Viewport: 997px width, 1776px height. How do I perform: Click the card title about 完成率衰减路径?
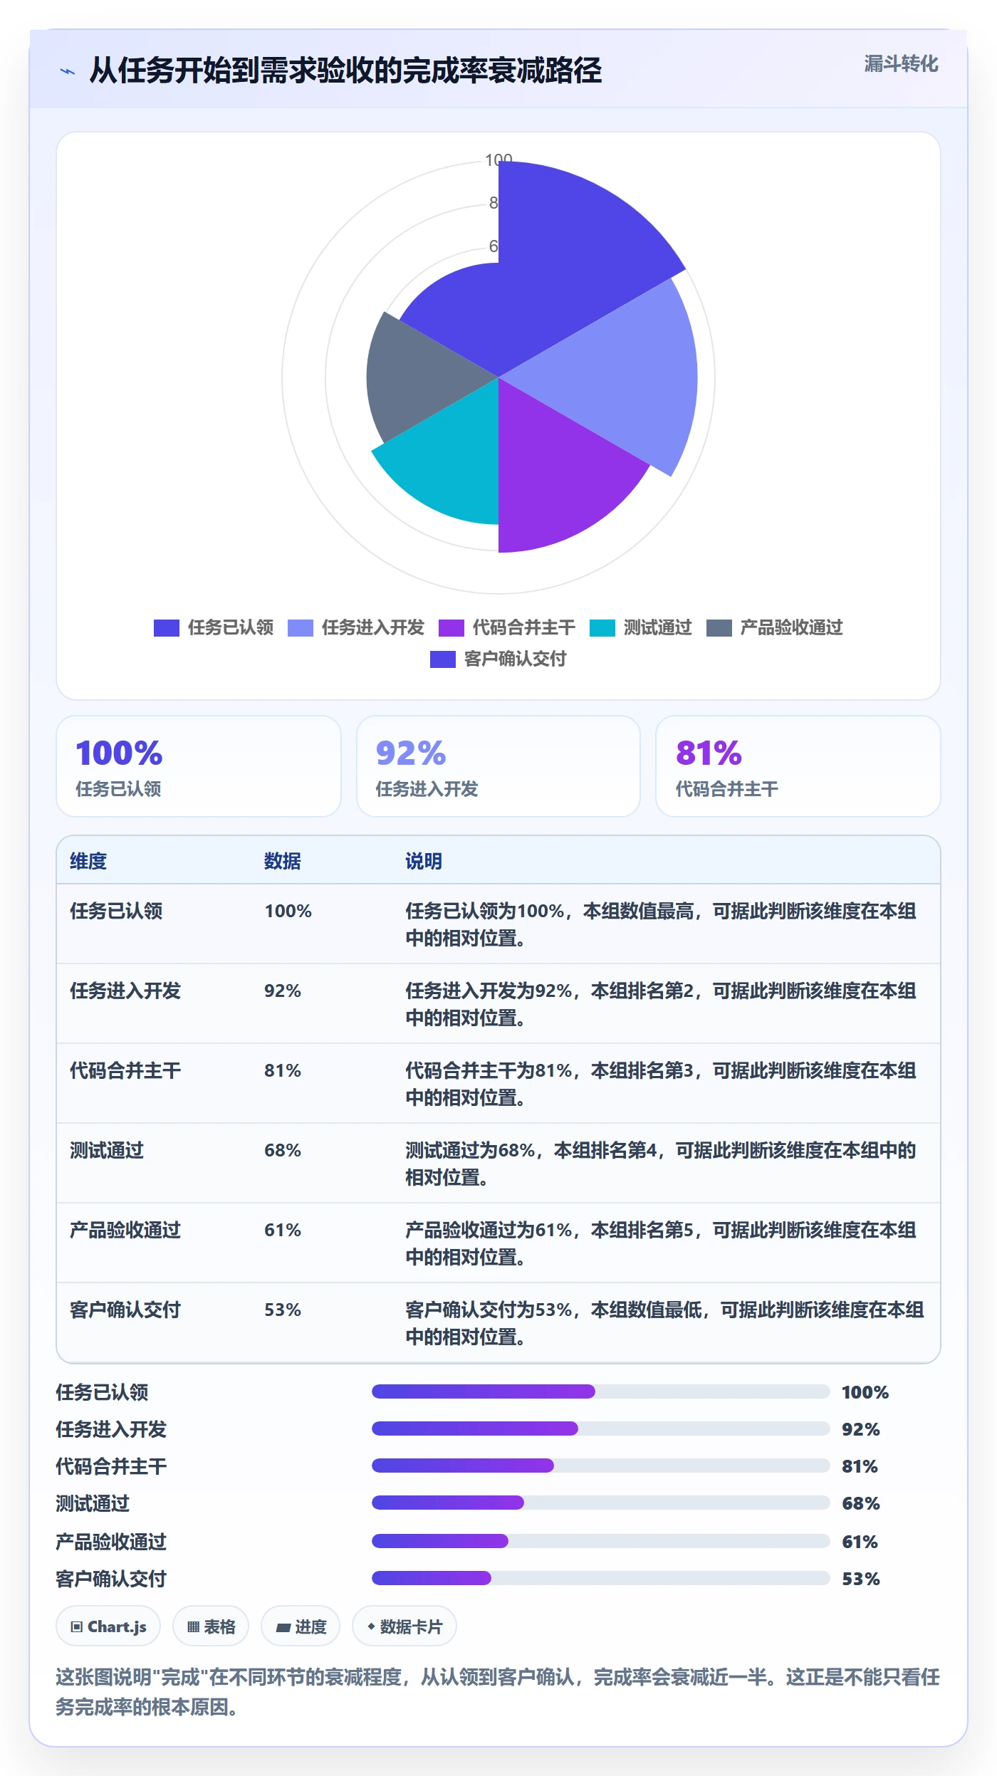345,71
